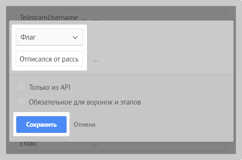Click truncation dots right after TelegramUsername name

(83, 18)
